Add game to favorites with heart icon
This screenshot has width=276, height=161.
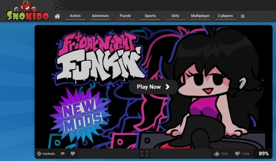73,154
